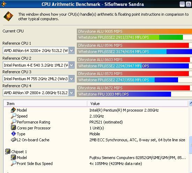Screen dimensions: 192x173
Task: Click the Dhrystone ALU 8596 MIPS bar
Action: pos(133,45)
